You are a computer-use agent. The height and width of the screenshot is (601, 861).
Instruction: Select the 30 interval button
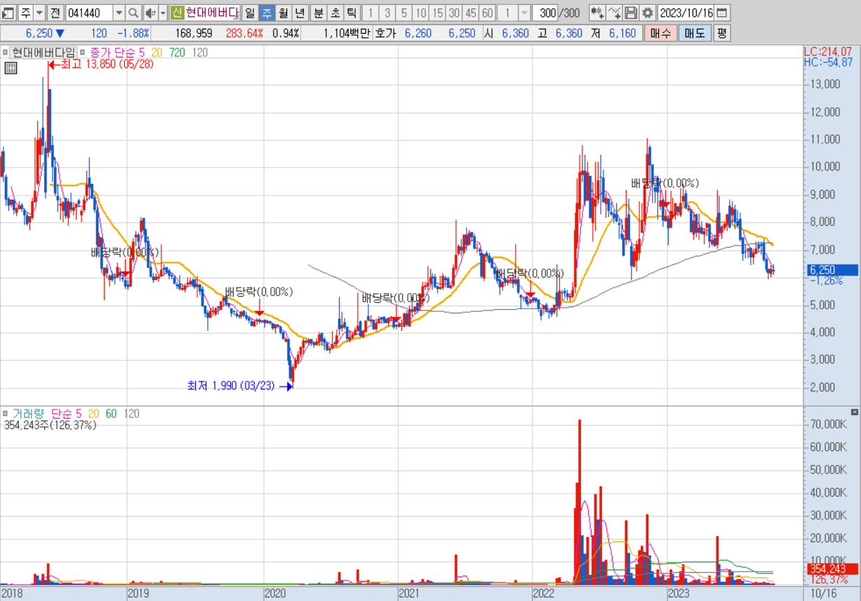[454, 13]
